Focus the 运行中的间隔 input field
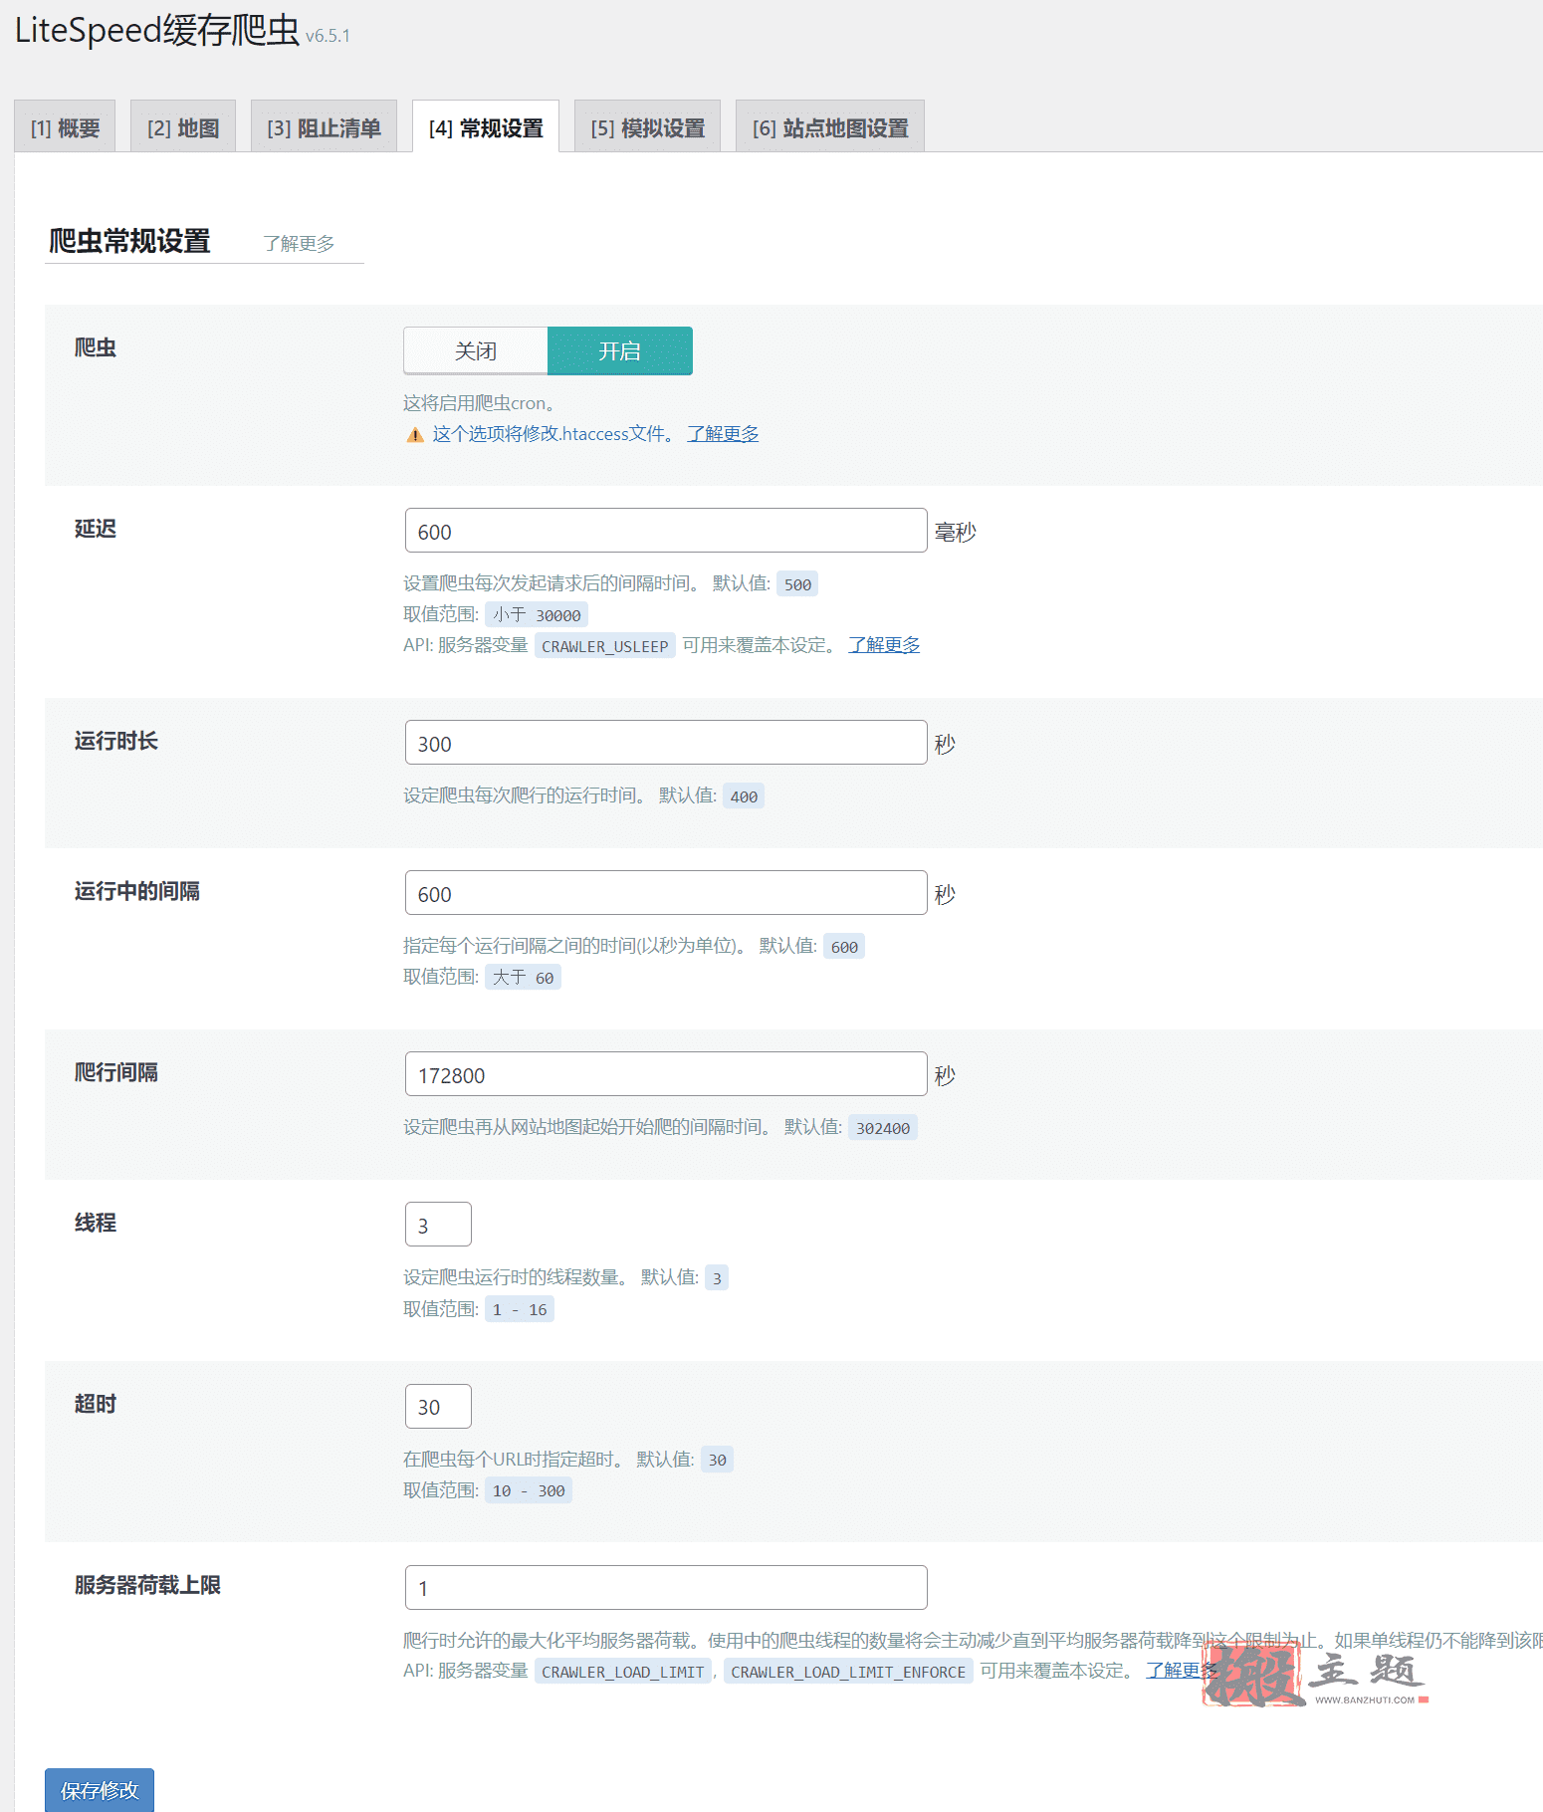The height and width of the screenshot is (1812, 1543). coord(666,893)
